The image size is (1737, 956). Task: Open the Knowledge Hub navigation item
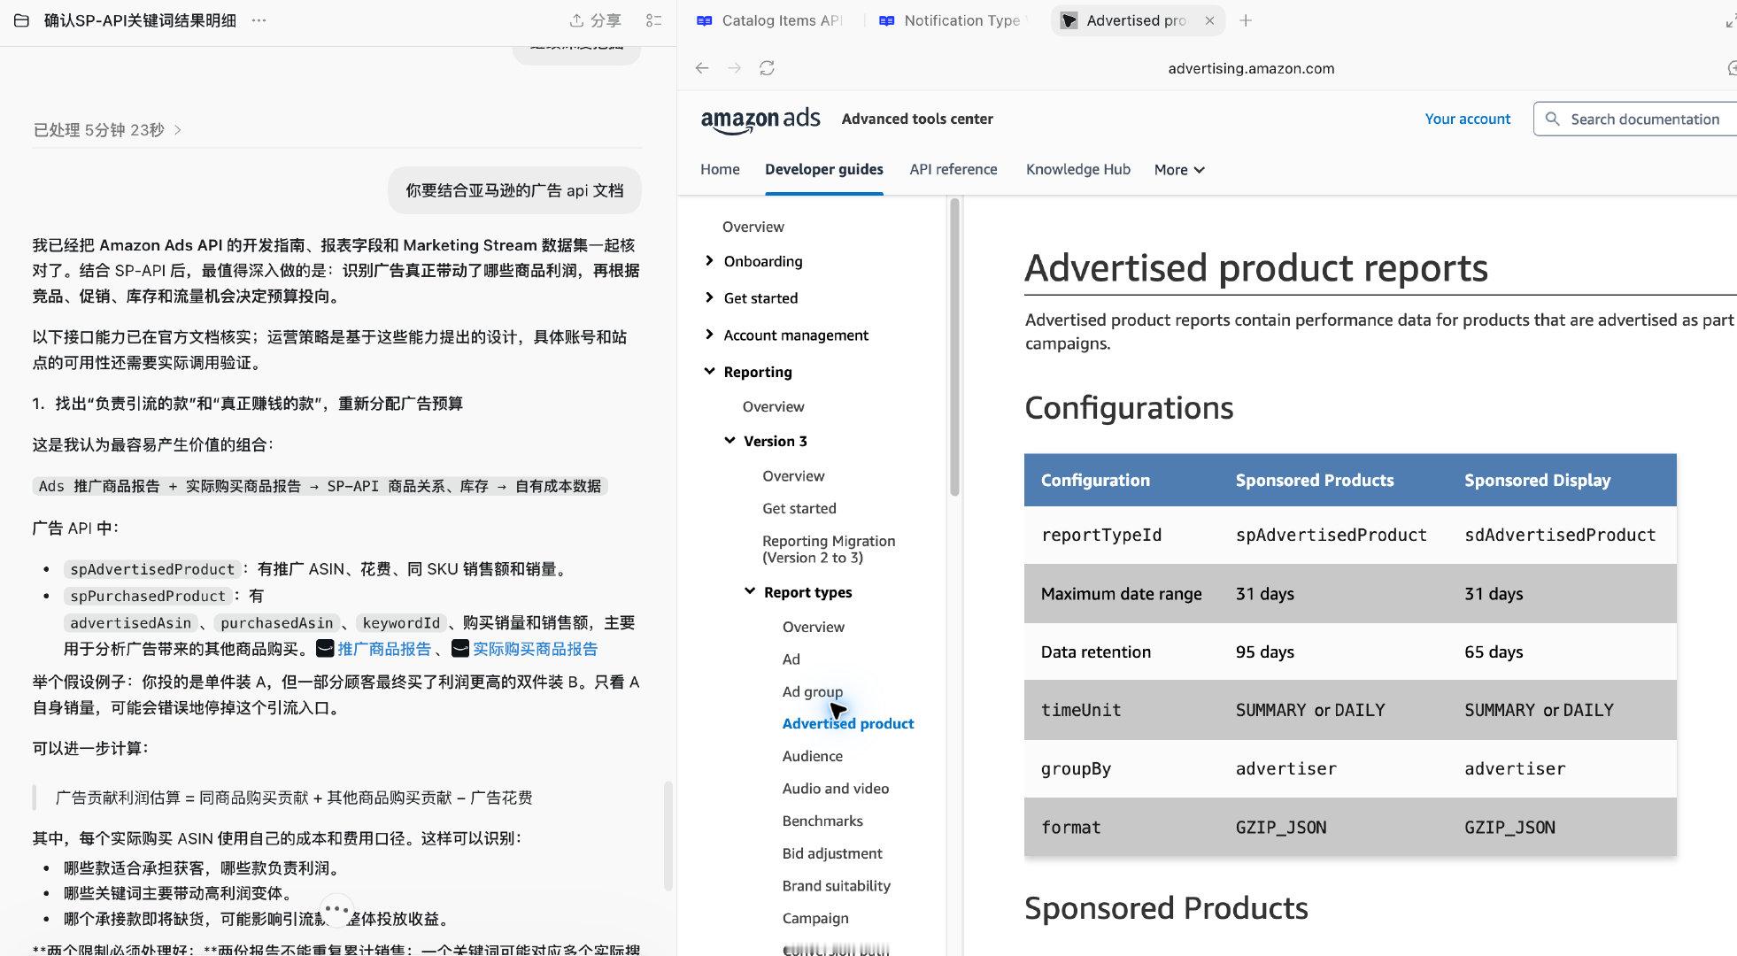(x=1077, y=169)
